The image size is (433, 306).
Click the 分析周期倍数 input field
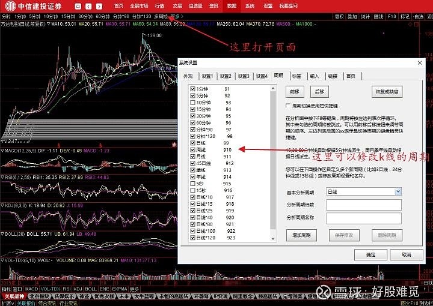(364, 205)
